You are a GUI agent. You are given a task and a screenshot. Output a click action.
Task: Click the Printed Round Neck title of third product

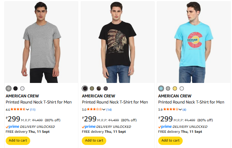tap(191, 102)
